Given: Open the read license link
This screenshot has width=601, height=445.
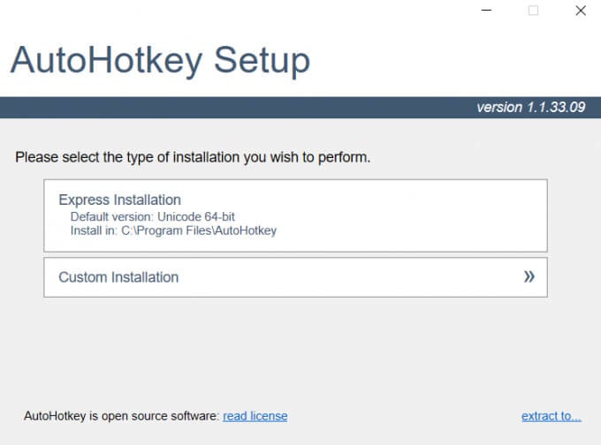Looking at the screenshot, I should (x=255, y=416).
